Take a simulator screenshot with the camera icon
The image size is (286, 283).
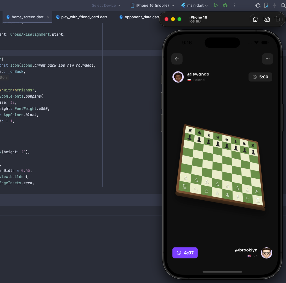(267, 19)
